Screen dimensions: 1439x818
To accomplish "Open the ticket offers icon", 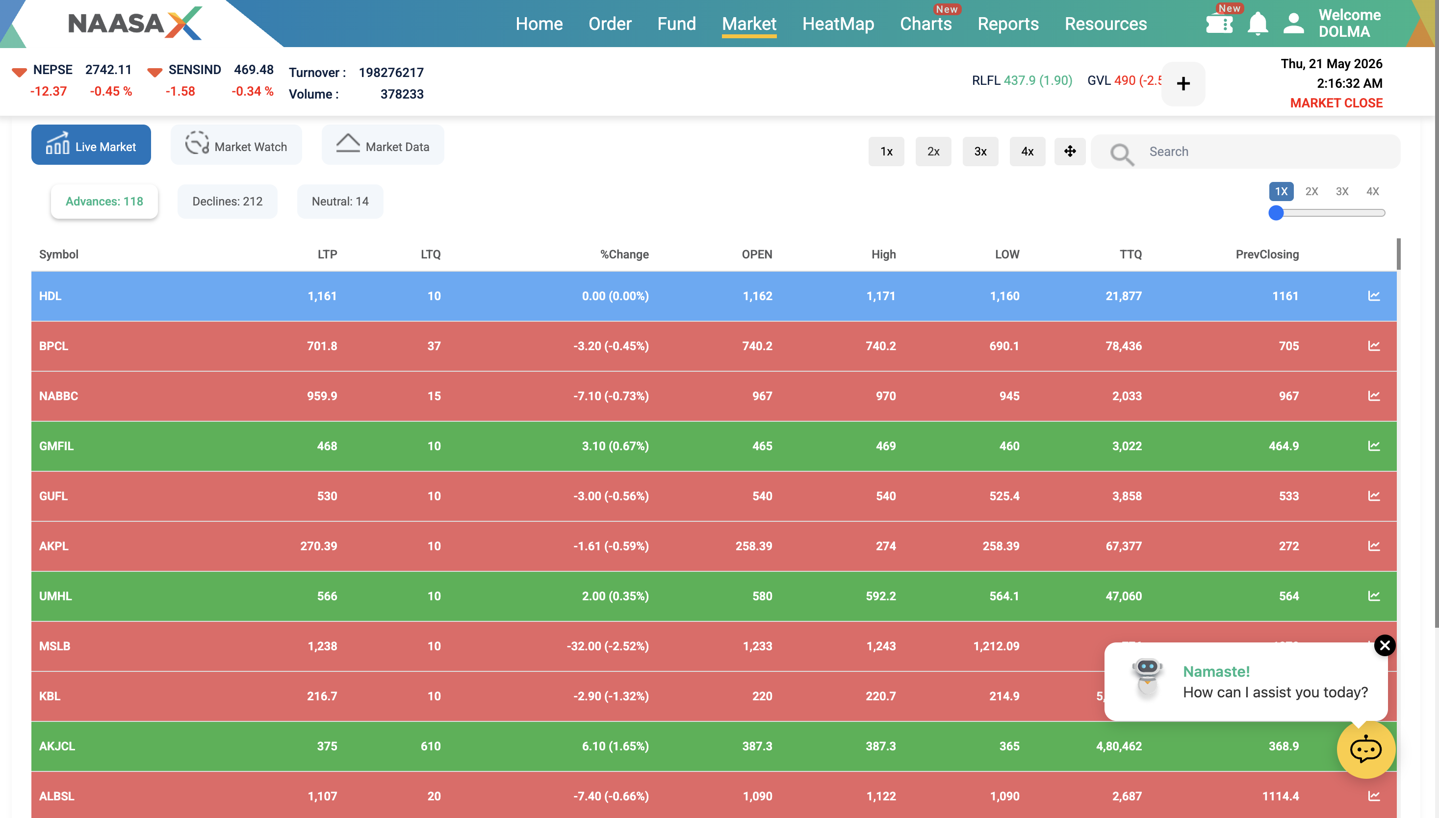I will point(1219,24).
